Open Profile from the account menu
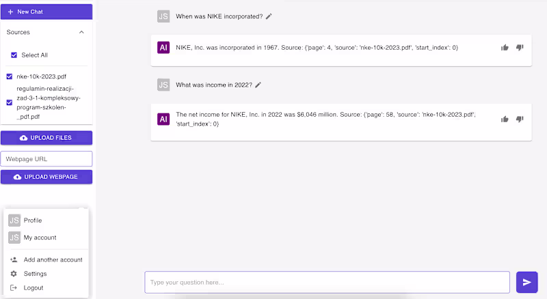Image resolution: width=547 pixels, height=299 pixels. click(33, 220)
